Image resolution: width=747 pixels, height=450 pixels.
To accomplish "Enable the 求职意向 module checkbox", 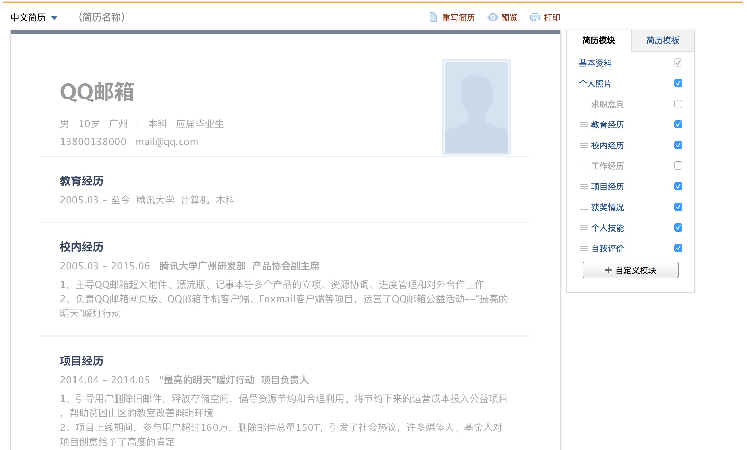I will point(678,104).
